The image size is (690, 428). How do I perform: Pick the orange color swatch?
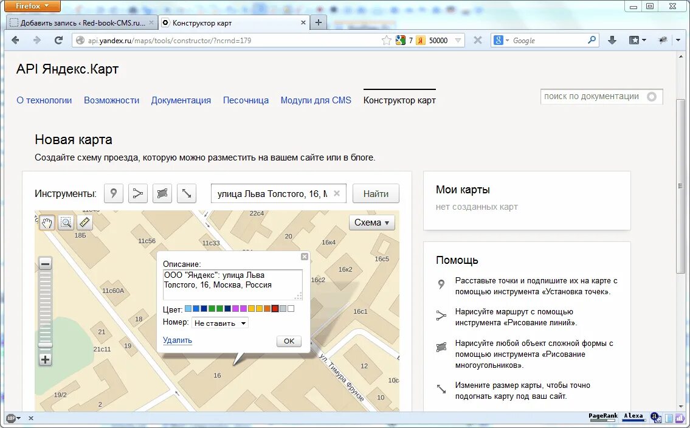point(267,309)
